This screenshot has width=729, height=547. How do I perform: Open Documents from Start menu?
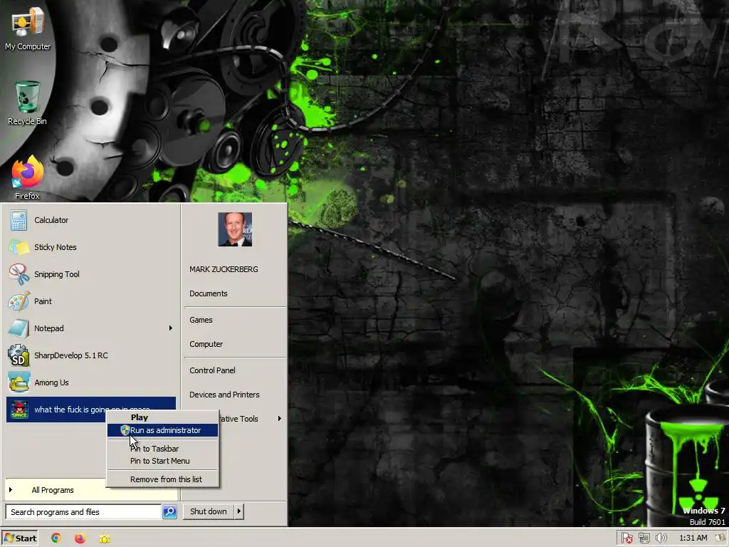(209, 293)
